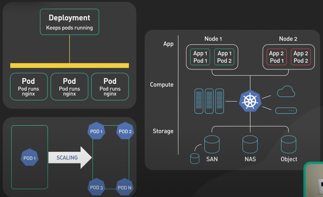Click the Object storage cylinder
The width and height of the screenshot is (323, 197).
coord(289,144)
